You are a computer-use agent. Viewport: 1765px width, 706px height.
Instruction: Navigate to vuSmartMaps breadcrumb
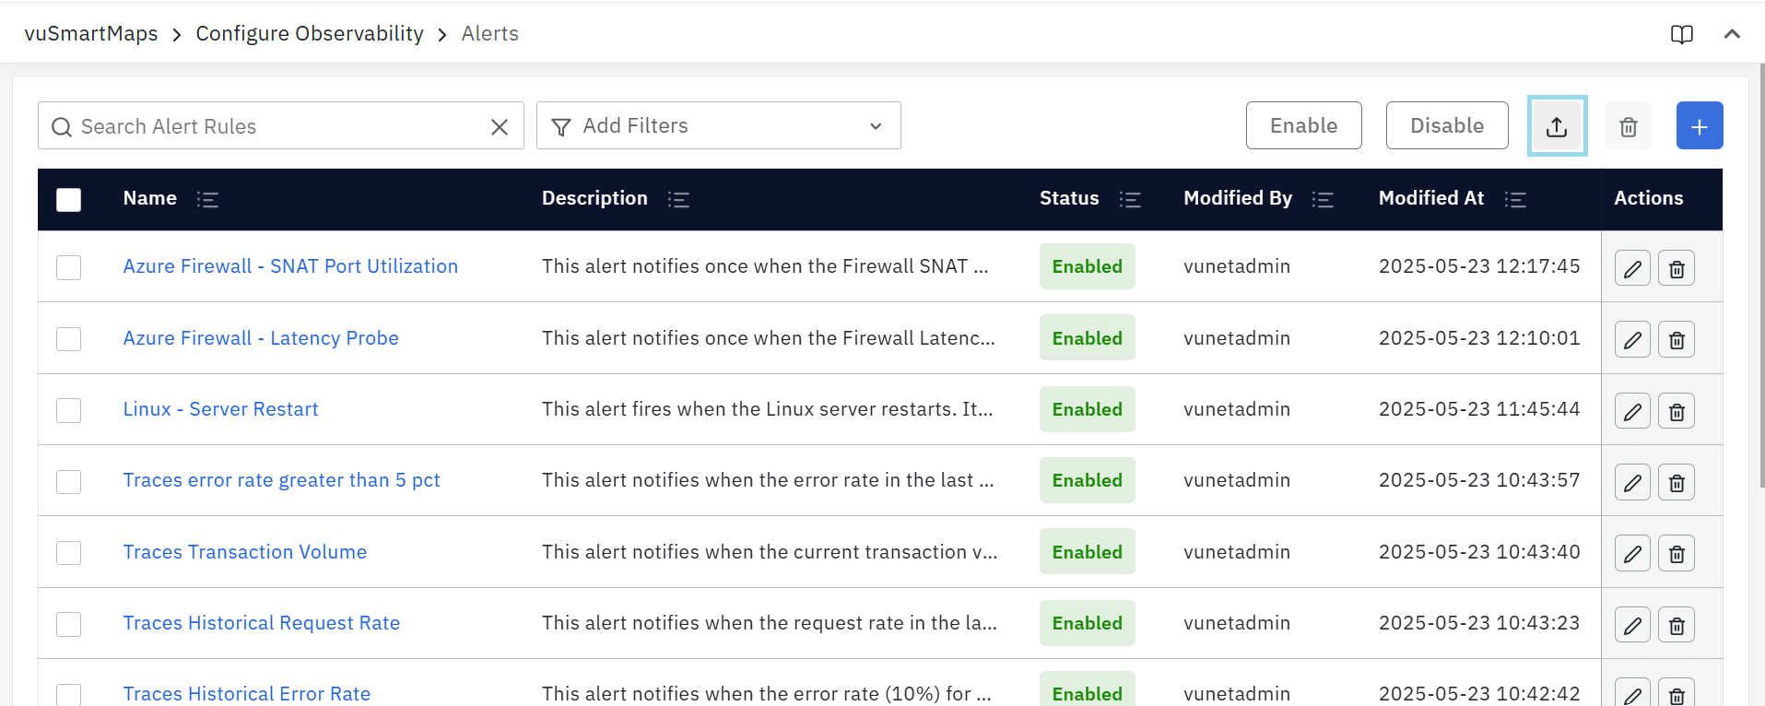pos(91,34)
